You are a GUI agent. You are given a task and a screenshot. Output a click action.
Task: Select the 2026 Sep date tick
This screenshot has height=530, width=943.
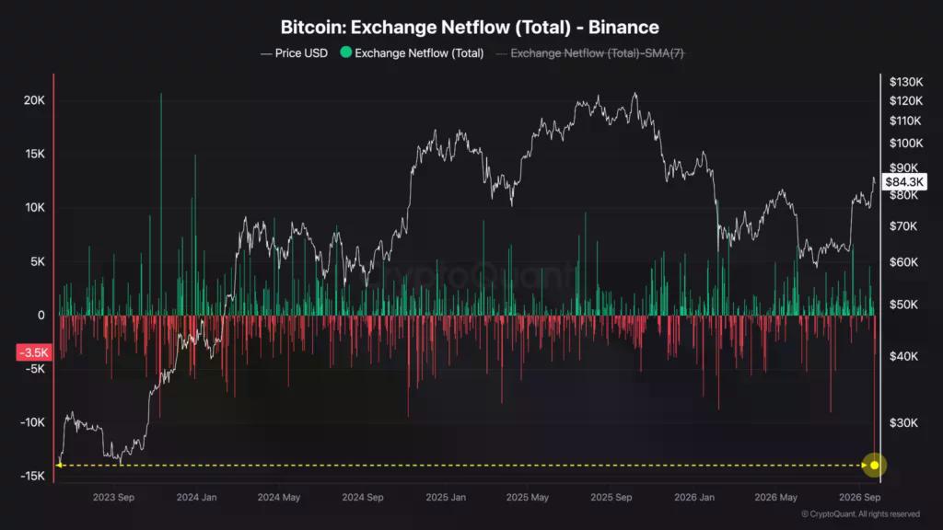(x=859, y=497)
